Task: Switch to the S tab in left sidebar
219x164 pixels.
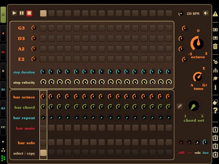Action: click(x=3, y=33)
